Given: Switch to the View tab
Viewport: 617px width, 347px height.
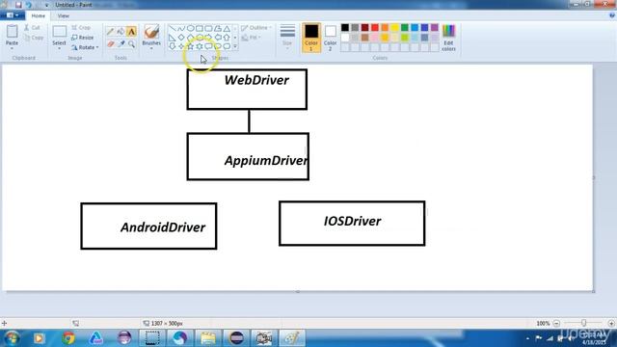Looking at the screenshot, I should pyautogui.click(x=64, y=15).
